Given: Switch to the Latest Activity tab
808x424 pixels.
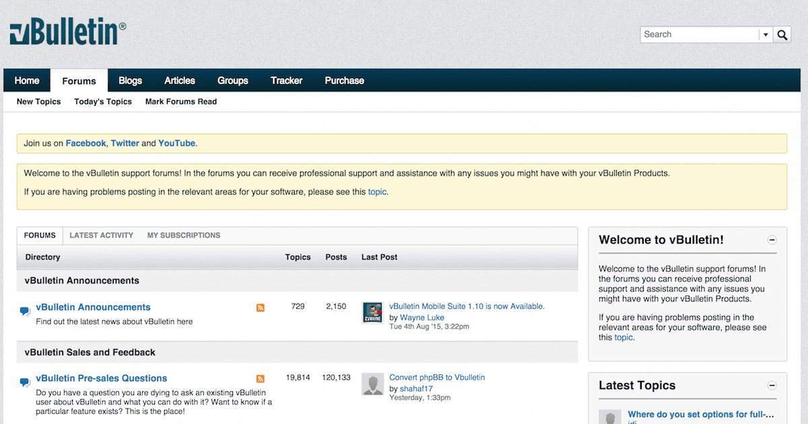Looking at the screenshot, I should click(x=101, y=236).
